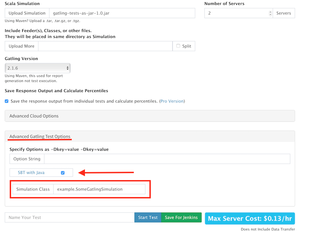Click the Name Your Test field
This screenshot has width=312, height=232.
click(x=70, y=217)
